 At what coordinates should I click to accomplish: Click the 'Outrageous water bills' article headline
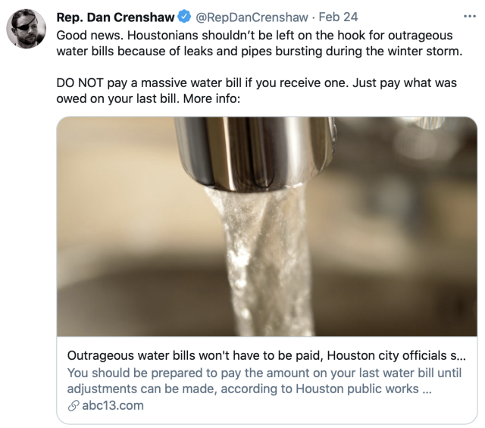pyautogui.click(x=266, y=355)
